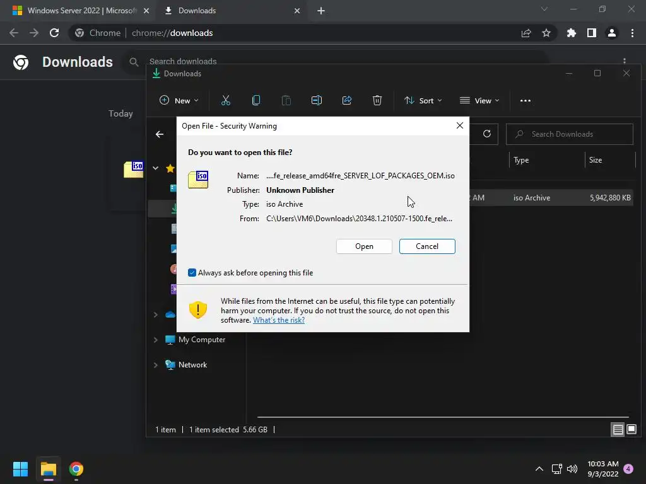Viewport: 646px width, 484px height.
Task: Click the Share icon in Explorer toolbar
Action: point(347,100)
